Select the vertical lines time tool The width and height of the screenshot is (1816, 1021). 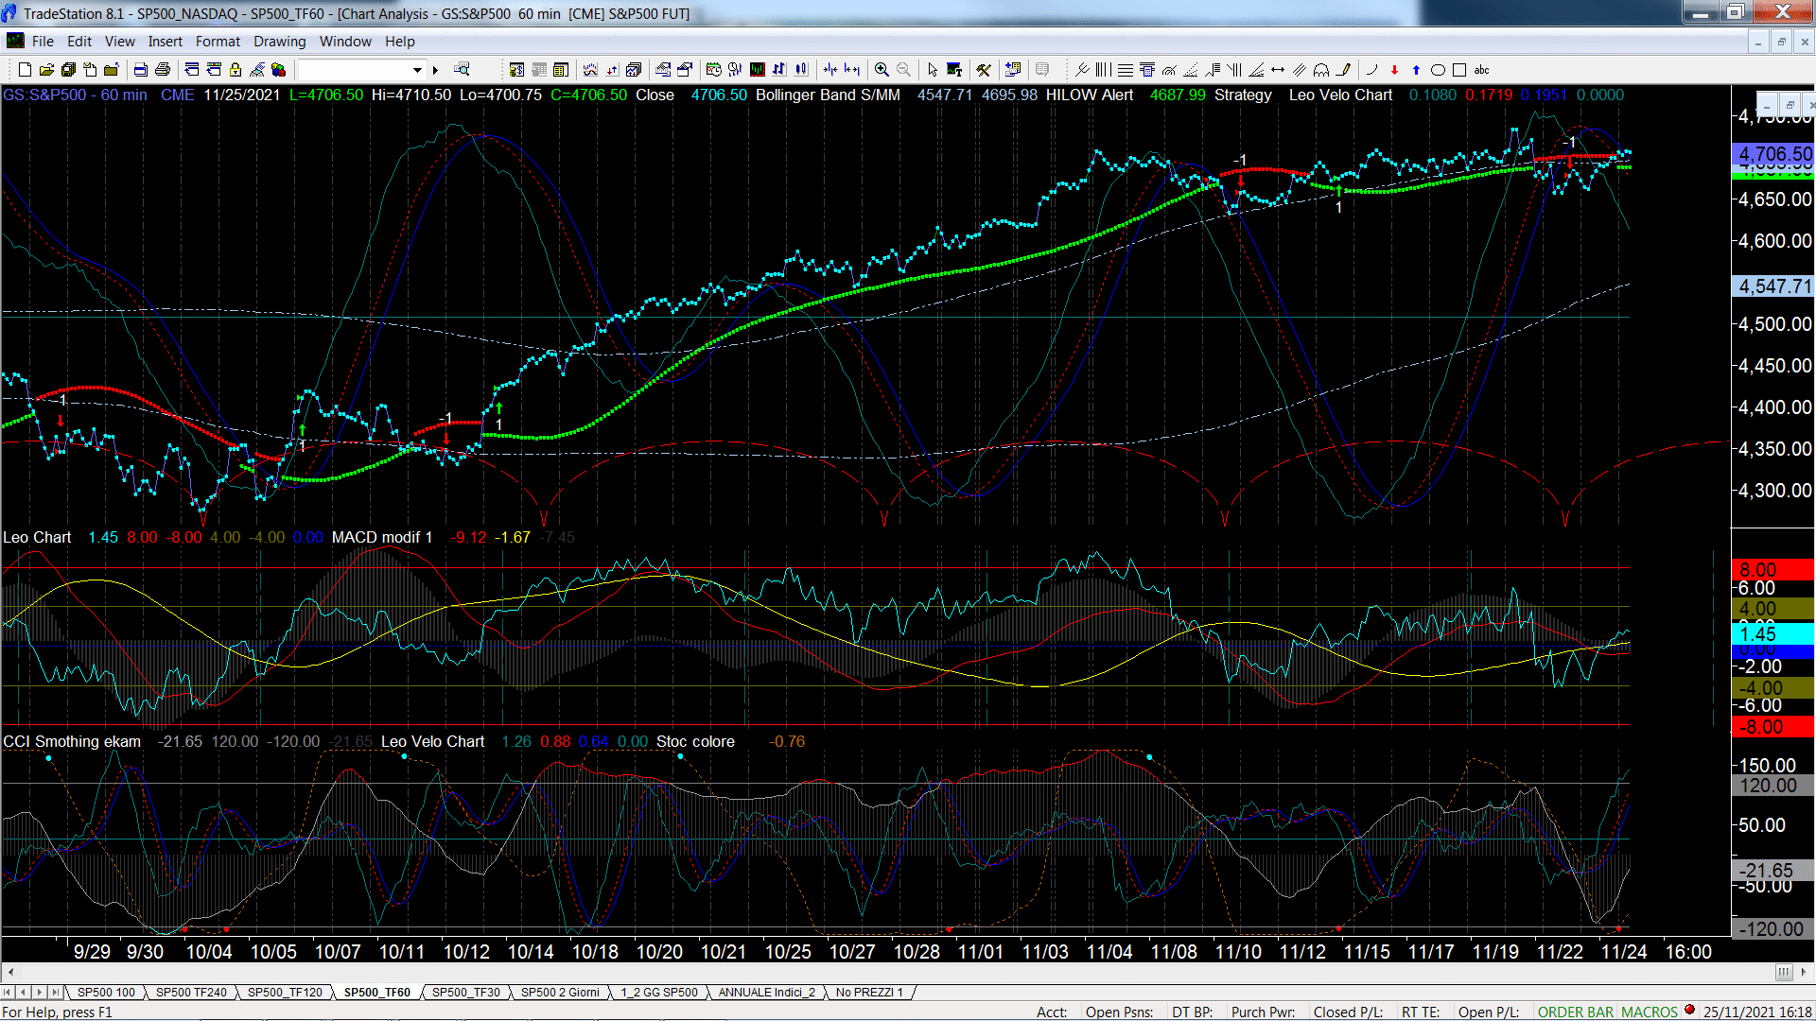[x=1103, y=70]
